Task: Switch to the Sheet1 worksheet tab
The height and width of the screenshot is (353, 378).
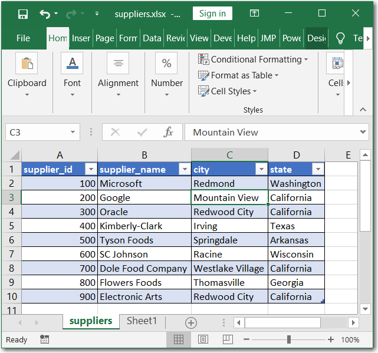Action: (x=142, y=321)
